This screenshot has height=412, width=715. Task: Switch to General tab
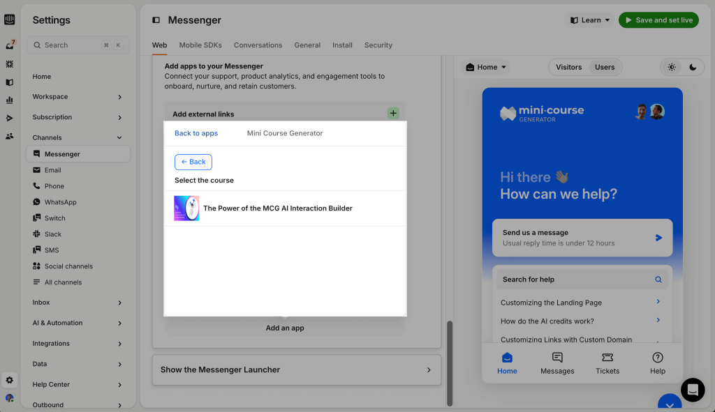point(307,45)
